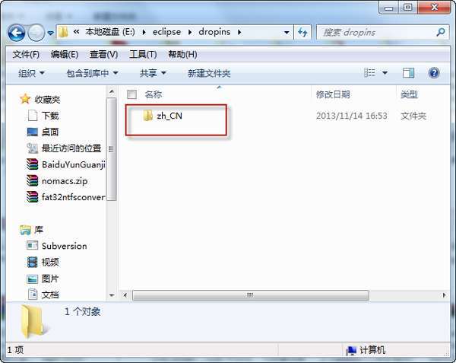Click in the dropins search field
456x363 pixels.
click(378, 32)
